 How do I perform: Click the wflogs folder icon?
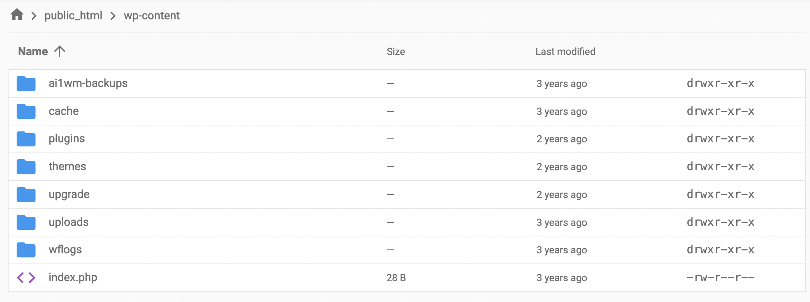pyautogui.click(x=26, y=250)
